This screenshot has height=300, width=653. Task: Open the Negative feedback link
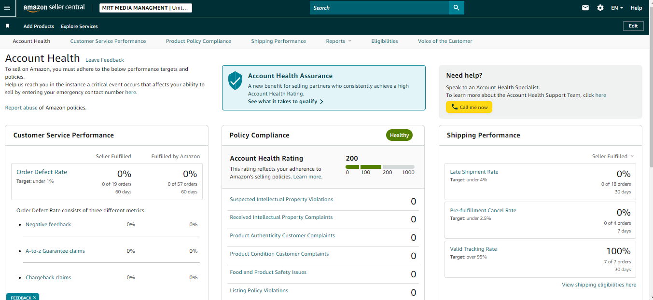point(48,224)
